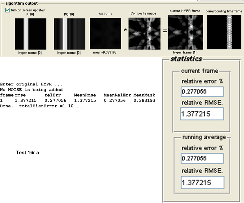Click the totalHistError output line
This screenshot has height=203, width=244.
point(42,106)
